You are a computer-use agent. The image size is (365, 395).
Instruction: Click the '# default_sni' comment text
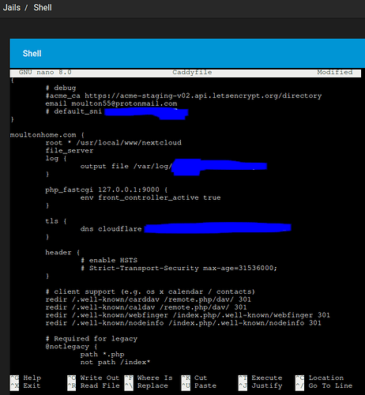click(73, 111)
